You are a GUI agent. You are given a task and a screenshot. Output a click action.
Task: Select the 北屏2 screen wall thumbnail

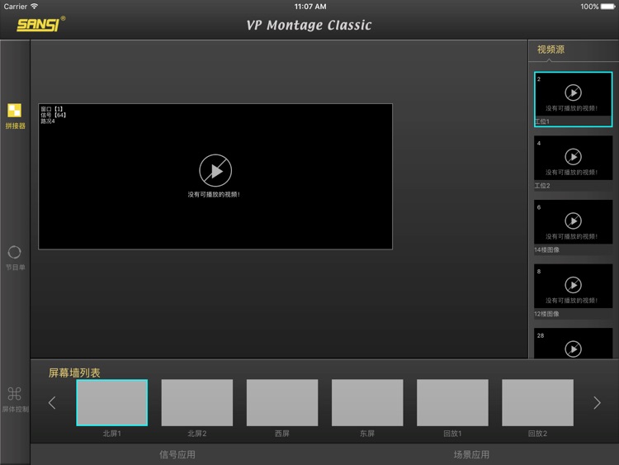pos(197,402)
